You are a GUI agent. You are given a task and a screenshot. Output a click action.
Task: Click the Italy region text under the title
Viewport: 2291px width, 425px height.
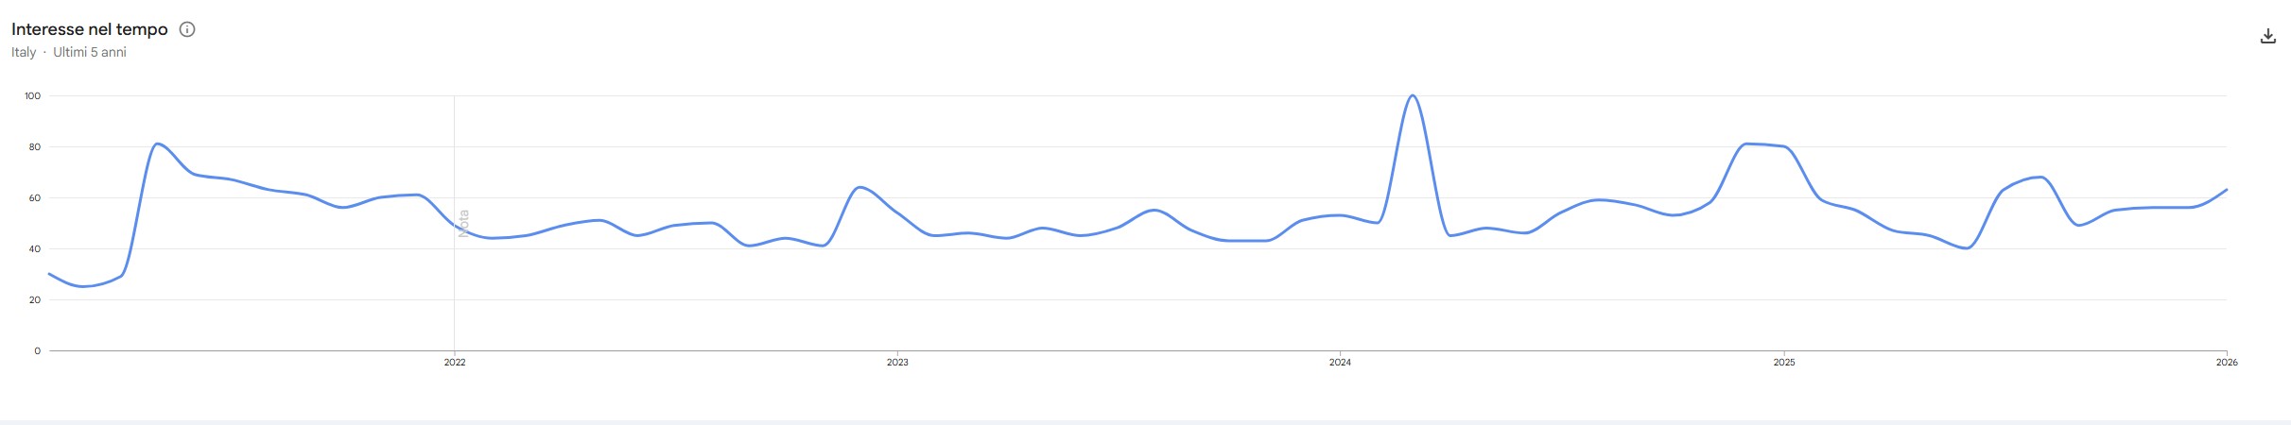coord(24,52)
